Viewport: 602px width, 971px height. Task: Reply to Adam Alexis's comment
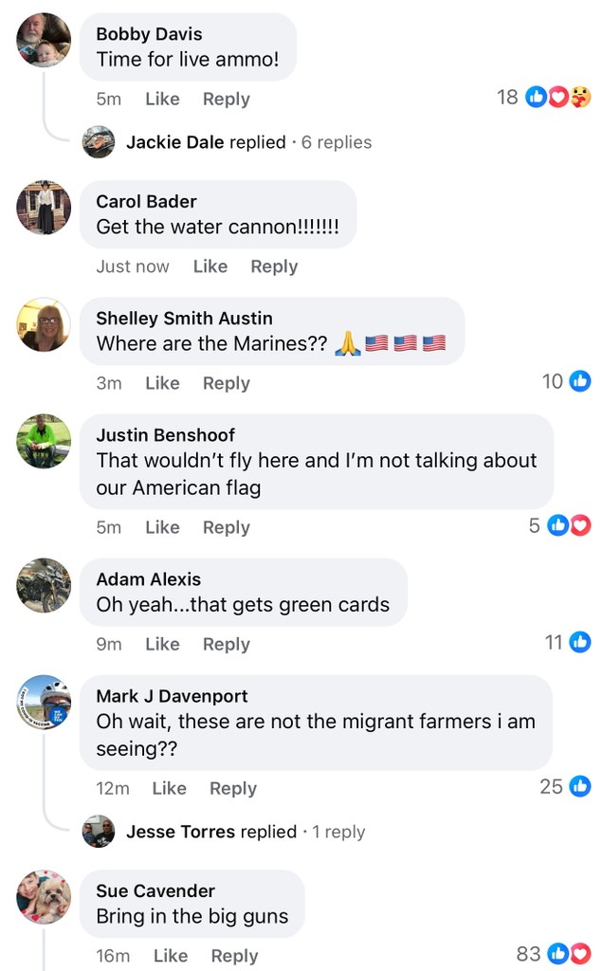tap(226, 645)
